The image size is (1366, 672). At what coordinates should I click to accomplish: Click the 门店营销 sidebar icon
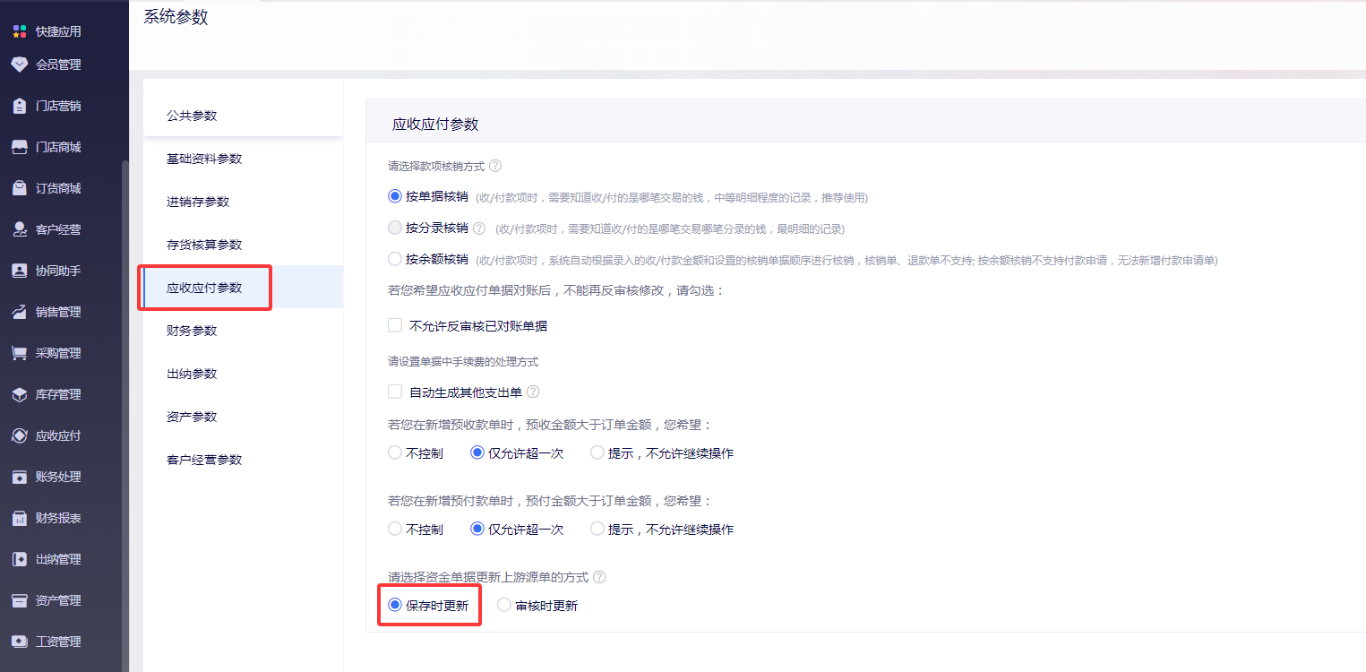(20, 106)
